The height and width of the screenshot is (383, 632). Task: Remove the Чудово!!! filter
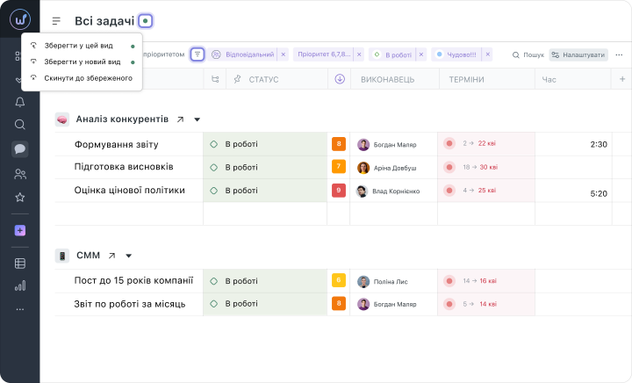pos(487,54)
